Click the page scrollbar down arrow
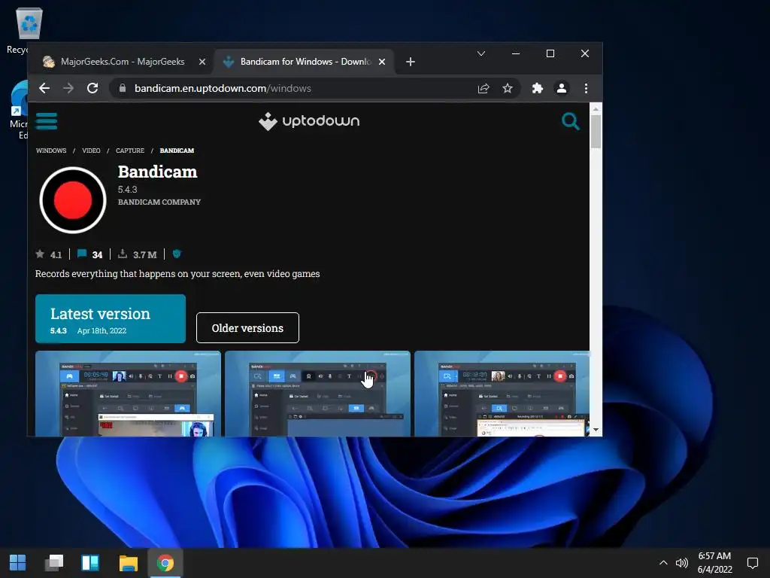Viewport: 770px width, 578px height. [x=596, y=430]
